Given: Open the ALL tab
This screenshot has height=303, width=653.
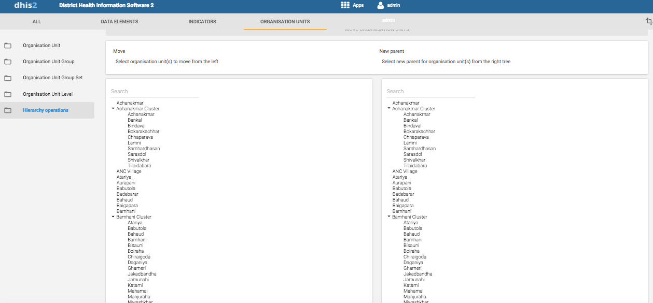Looking at the screenshot, I should coord(37,22).
